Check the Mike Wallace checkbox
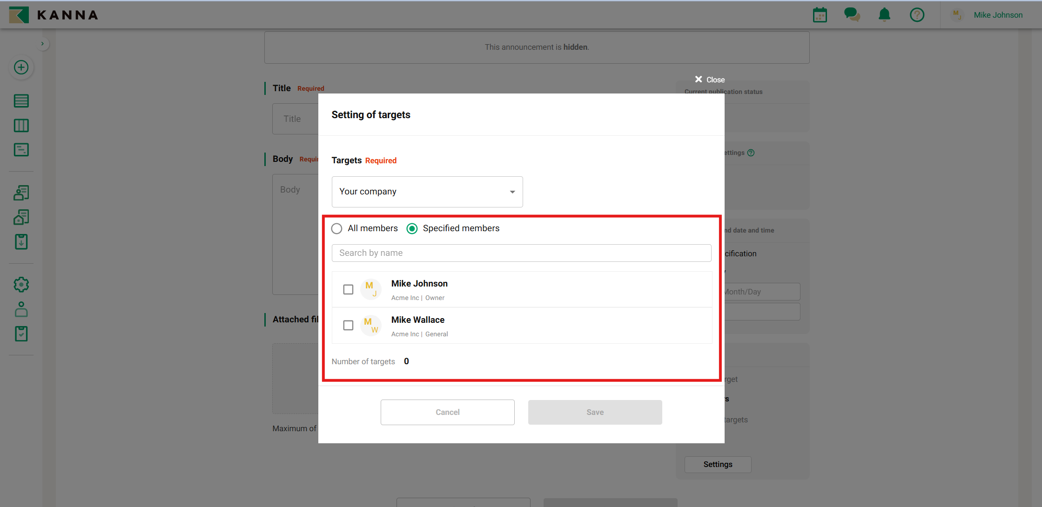The image size is (1042, 507). pos(348,325)
